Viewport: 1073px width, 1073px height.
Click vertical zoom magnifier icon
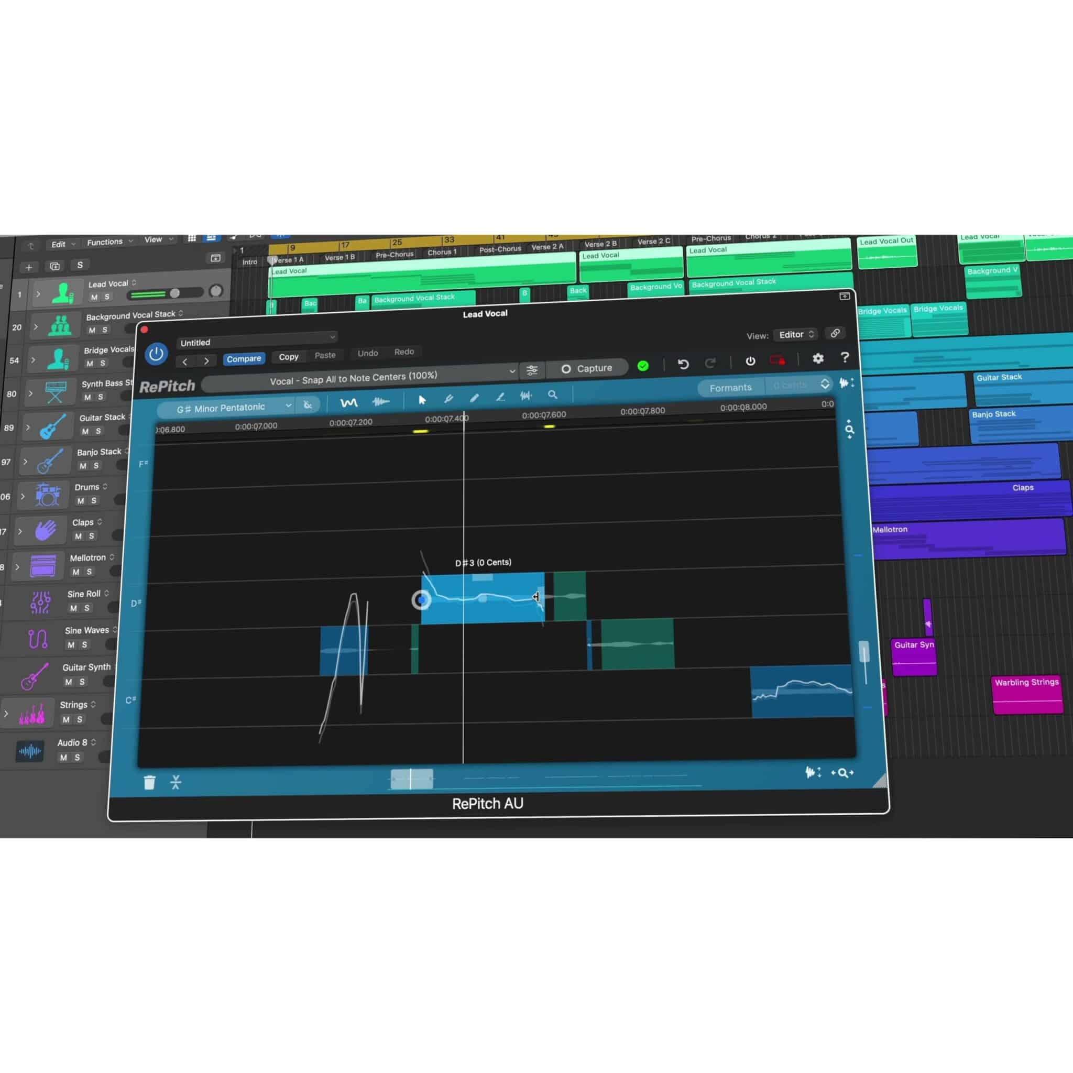pyautogui.click(x=850, y=429)
